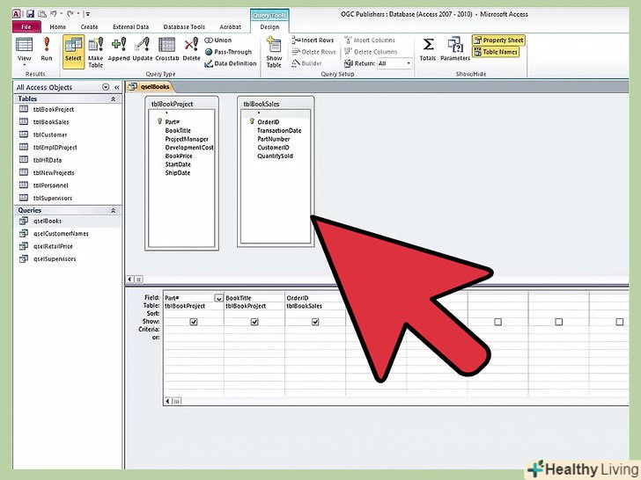The image size is (641, 480).
Task: Click Insert Rows in Query Setup
Action: pyautogui.click(x=313, y=40)
